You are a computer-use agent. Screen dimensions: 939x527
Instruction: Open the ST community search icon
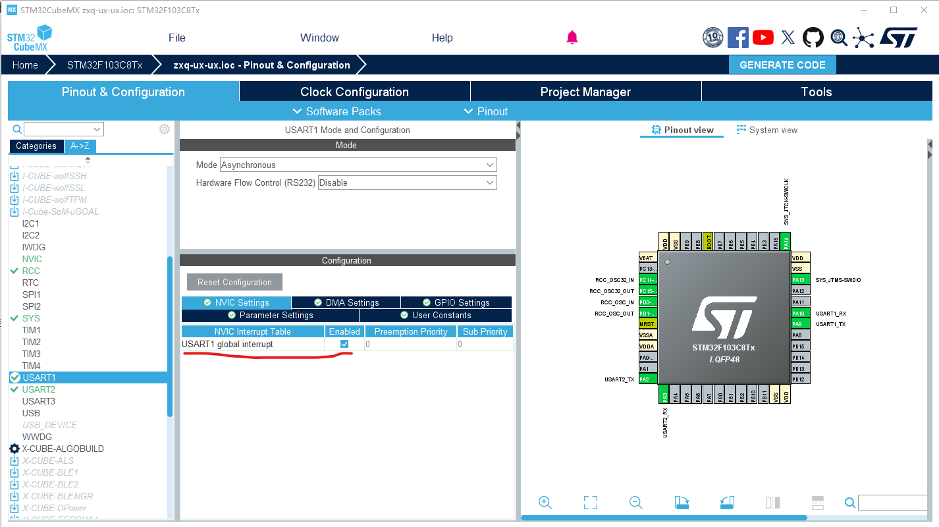pos(838,38)
